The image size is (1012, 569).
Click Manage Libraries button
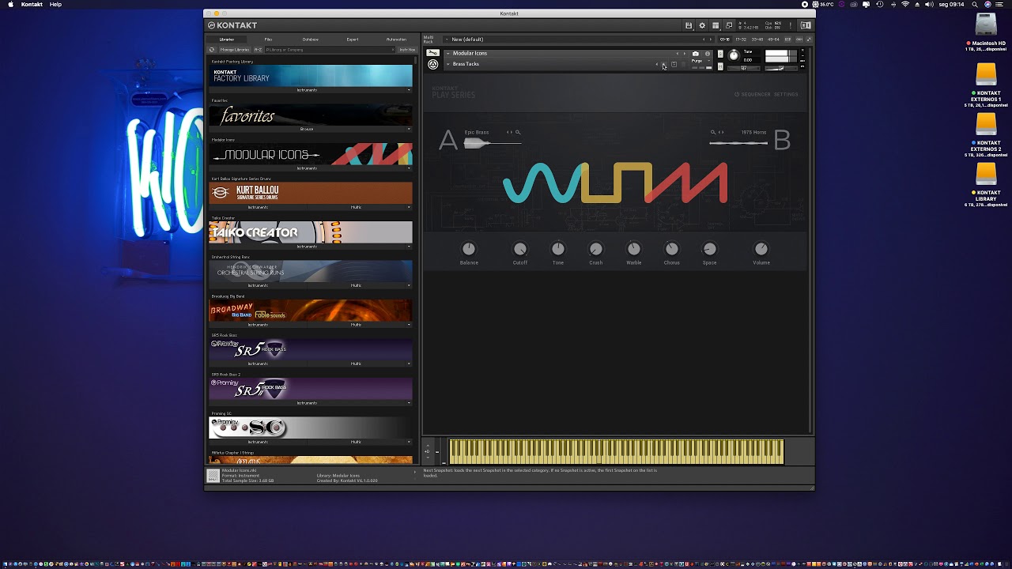(235, 50)
